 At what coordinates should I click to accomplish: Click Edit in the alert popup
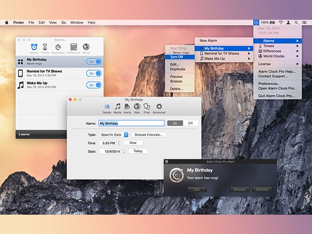(x=197, y=189)
